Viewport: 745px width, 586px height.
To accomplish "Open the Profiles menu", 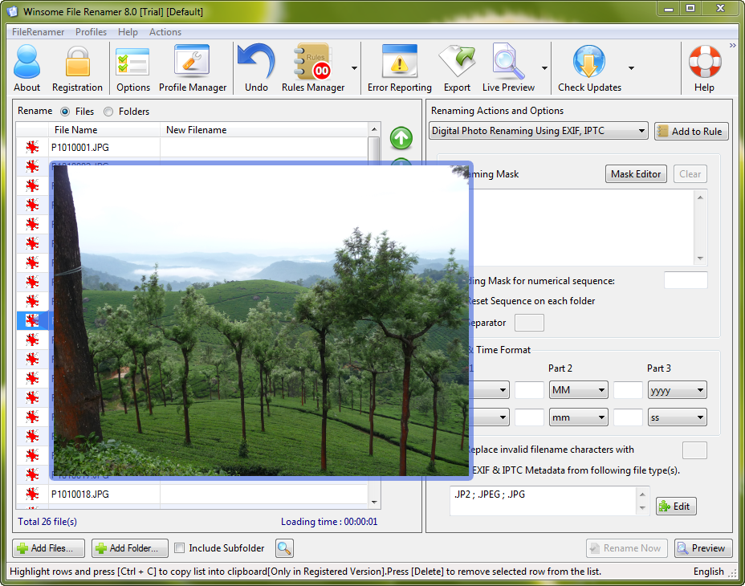I will click(x=92, y=32).
